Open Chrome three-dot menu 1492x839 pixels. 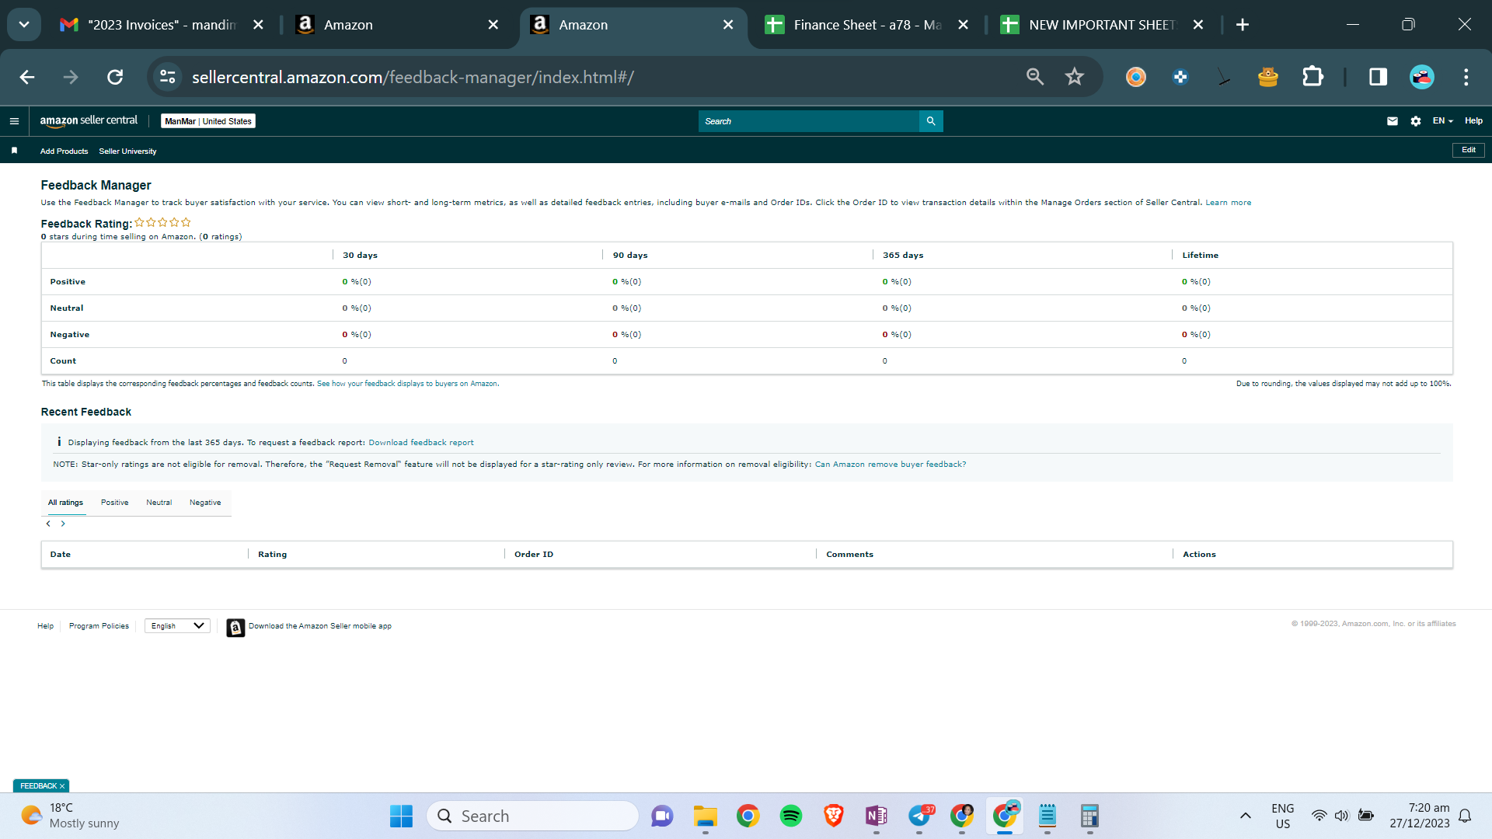pyautogui.click(x=1466, y=77)
